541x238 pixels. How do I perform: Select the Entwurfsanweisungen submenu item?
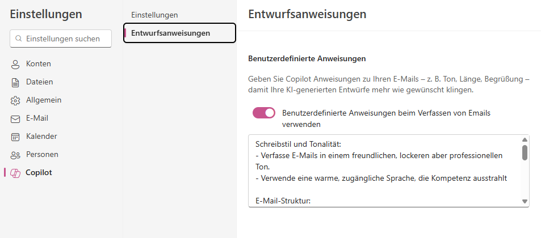click(170, 33)
